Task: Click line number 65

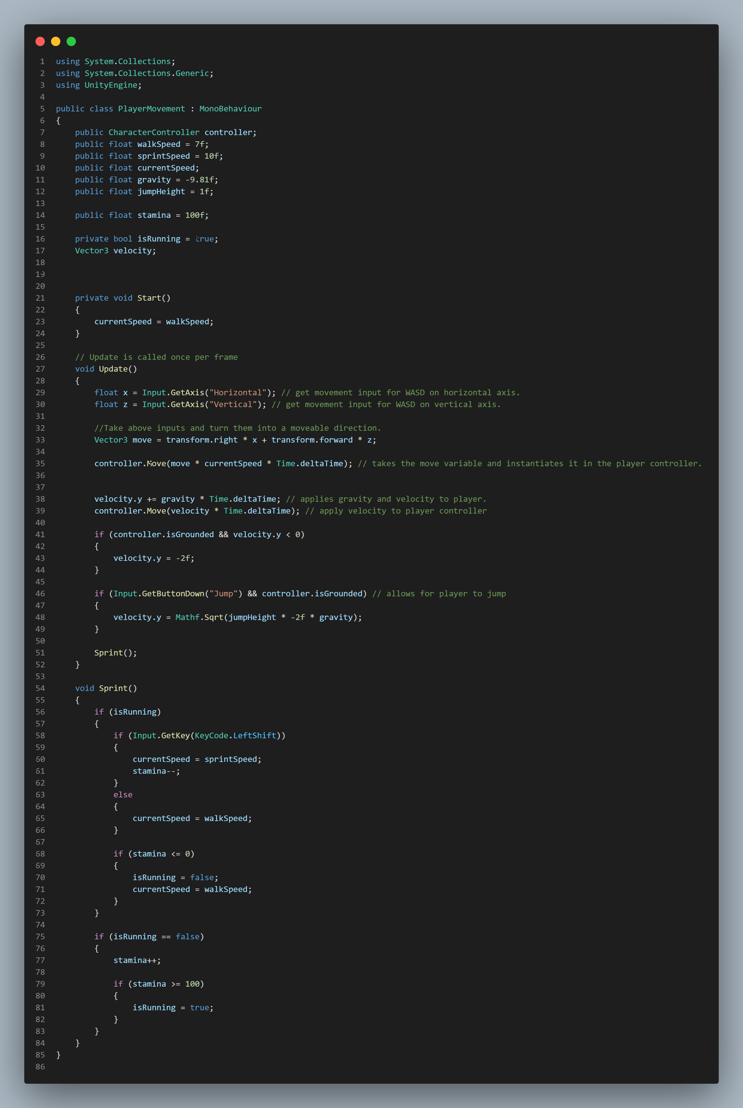Action: click(x=40, y=819)
